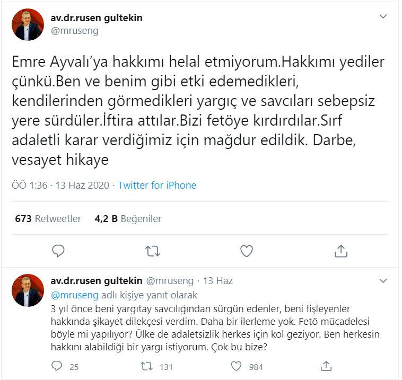Viewport: 402px width, 380px height.
Task: Click the blue @mruseng mention in the reply
Action: click(75, 295)
